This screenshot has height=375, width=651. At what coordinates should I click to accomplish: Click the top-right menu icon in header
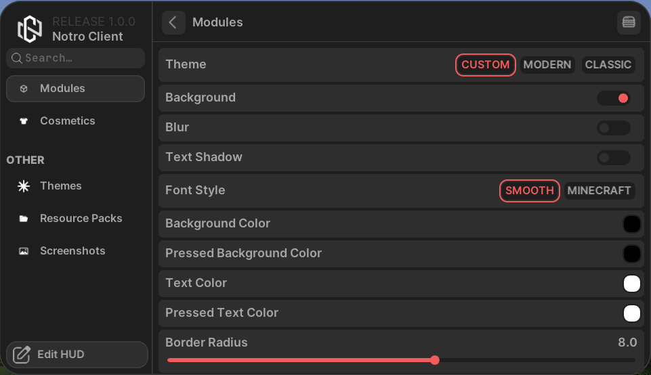tap(629, 22)
